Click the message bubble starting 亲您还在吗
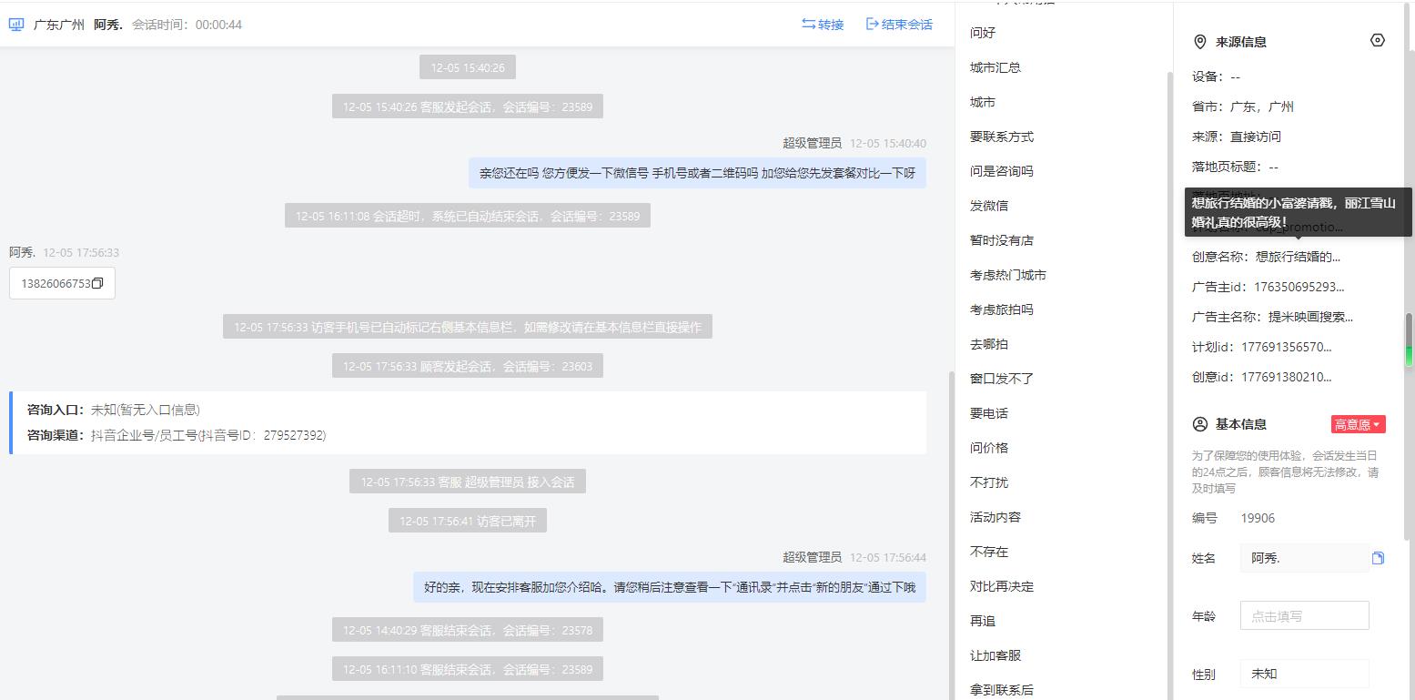This screenshot has width=1415, height=700. [697, 172]
